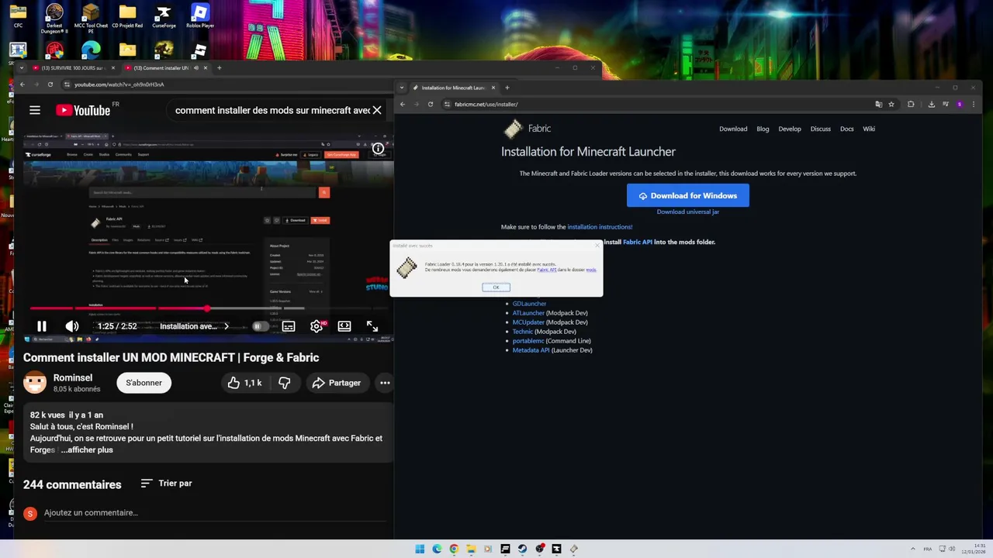Screen dimensions: 993x558
Task: Switch player to theater mode
Action: click(344, 326)
